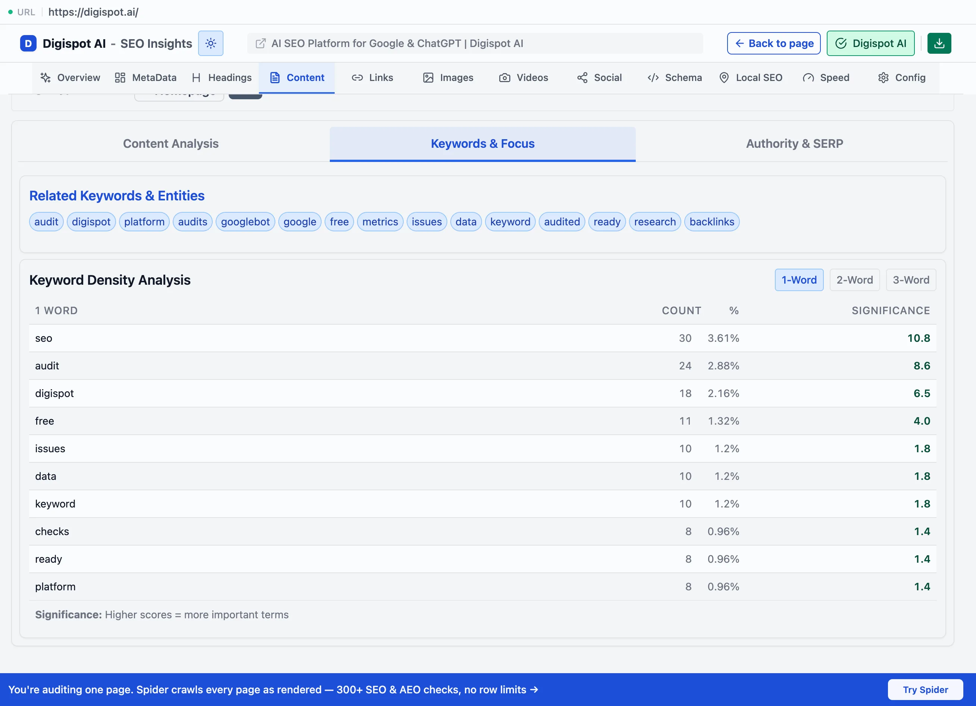The height and width of the screenshot is (706, 976).
Task: Click the 'data' keyword chip
Action: coord(466,222)
